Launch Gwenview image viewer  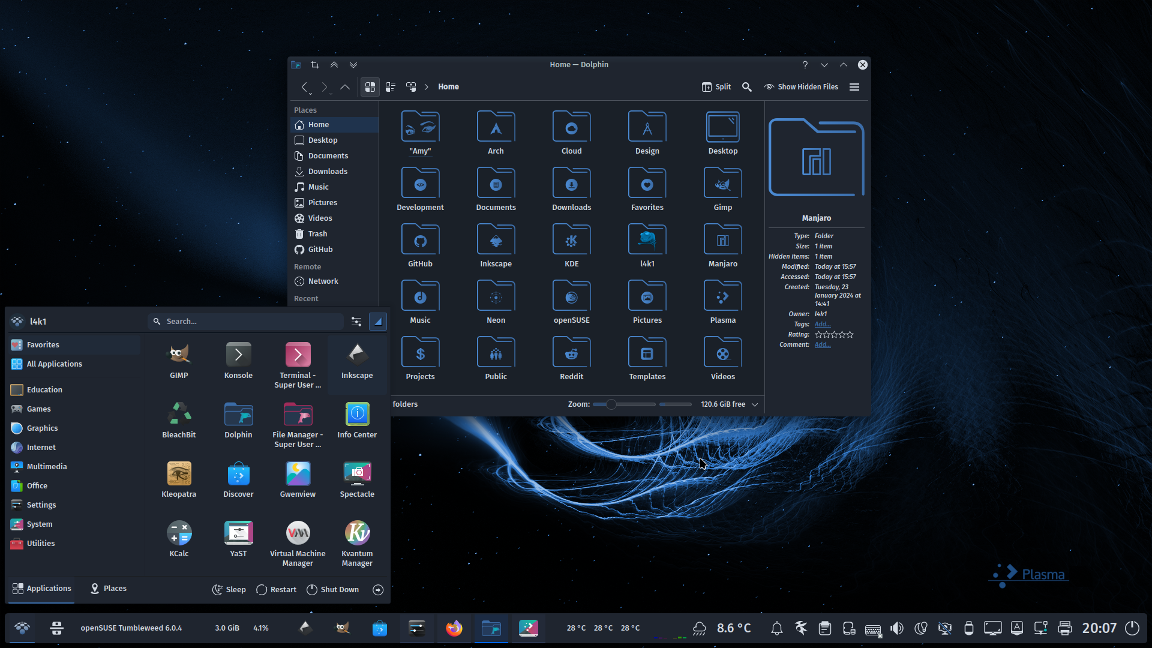tap(298, 480)
